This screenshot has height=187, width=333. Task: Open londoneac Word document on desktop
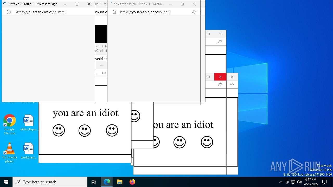coord(29,151)
